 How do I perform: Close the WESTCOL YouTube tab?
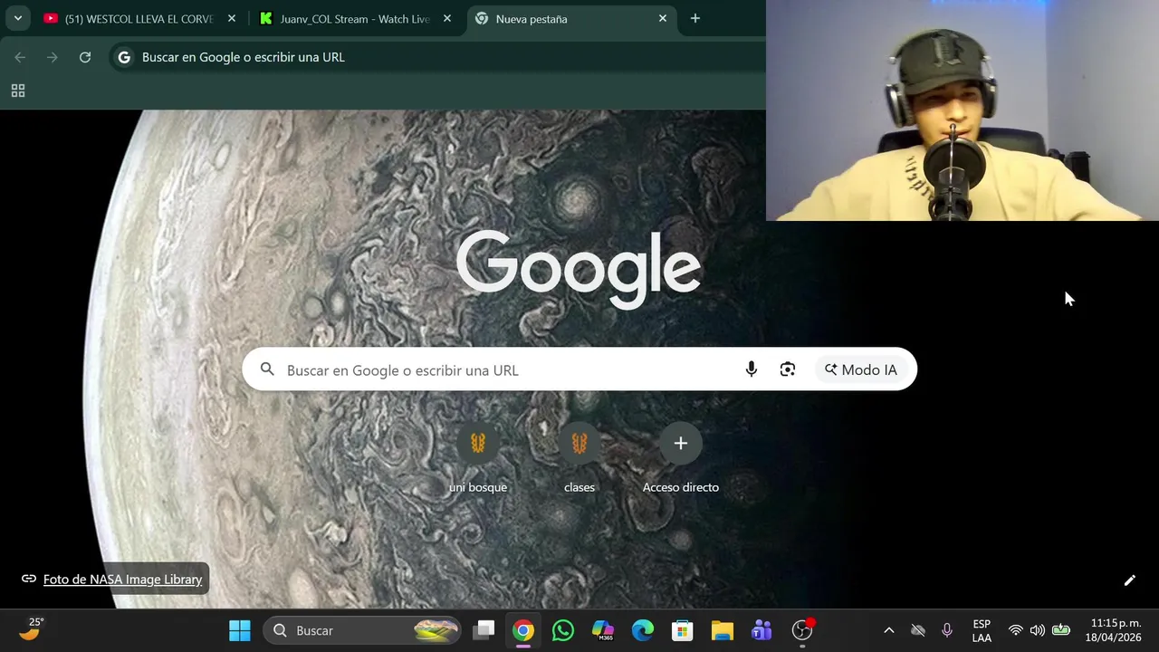point(232,18)
